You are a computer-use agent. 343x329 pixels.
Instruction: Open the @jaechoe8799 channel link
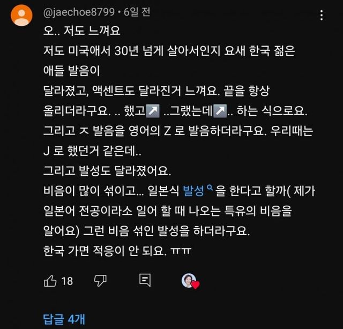[79, 12]
